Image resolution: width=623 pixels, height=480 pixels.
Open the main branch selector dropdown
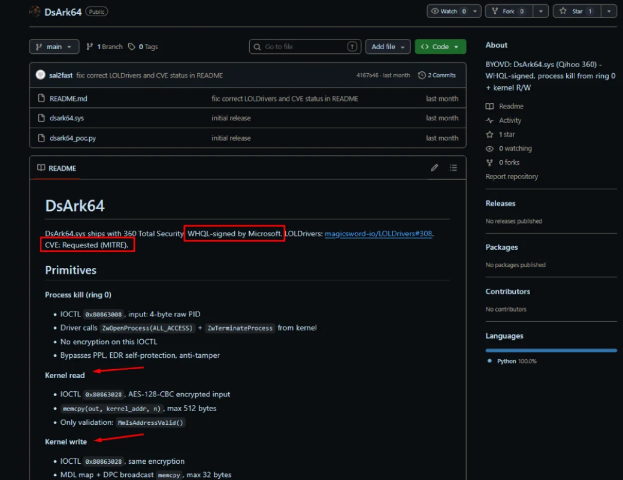[54, 47]
